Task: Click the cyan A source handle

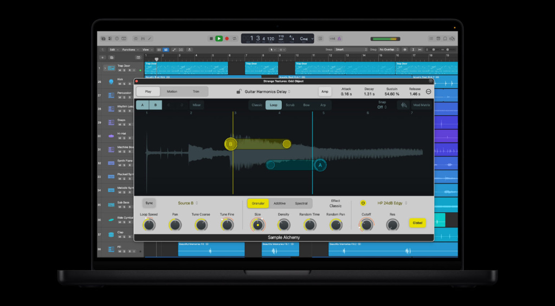Action: tap(320, 165)
